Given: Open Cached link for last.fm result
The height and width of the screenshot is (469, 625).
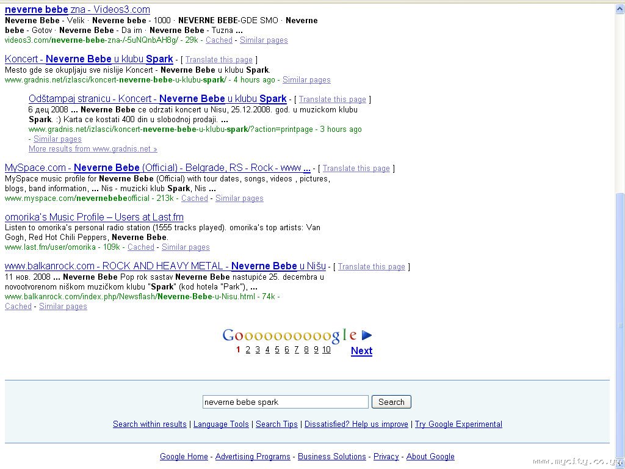Looking at the screenshot, I should click(141, 247).
